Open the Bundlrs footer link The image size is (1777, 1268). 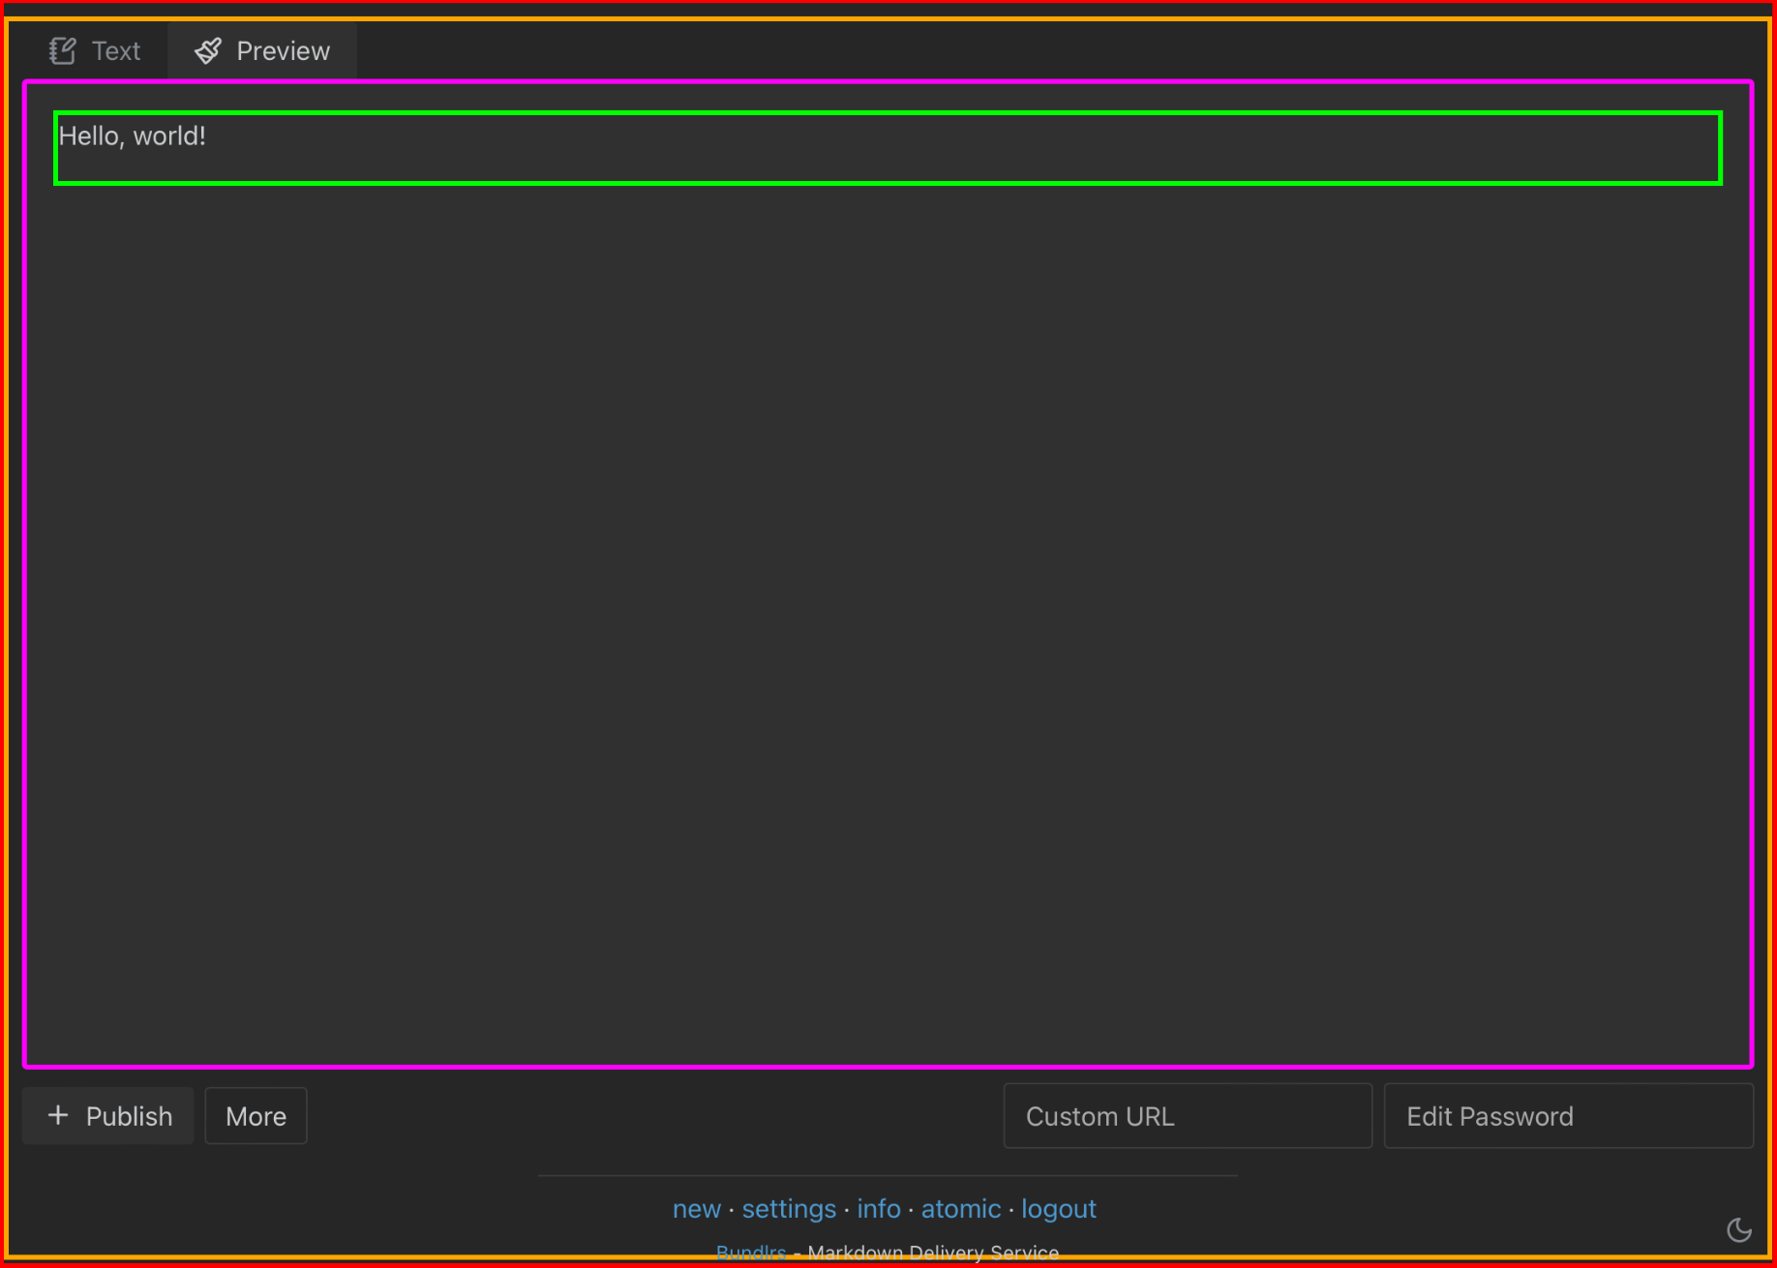pyautogui.click(x=751, y=1253)
